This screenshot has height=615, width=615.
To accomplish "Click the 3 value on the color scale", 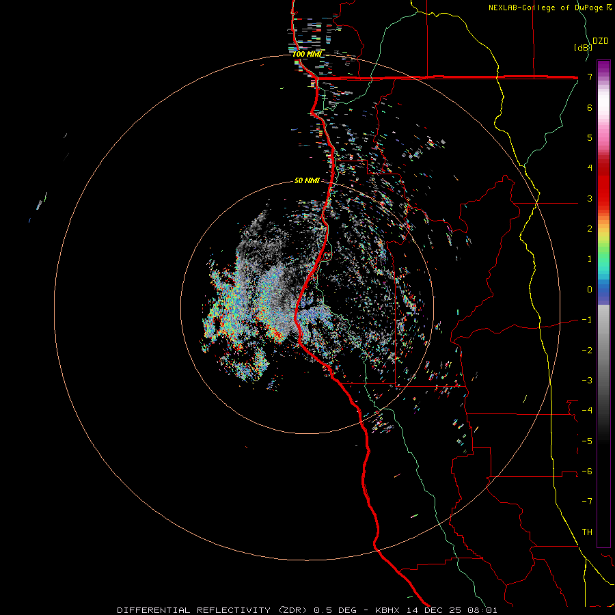I will (x=590, y=198).
